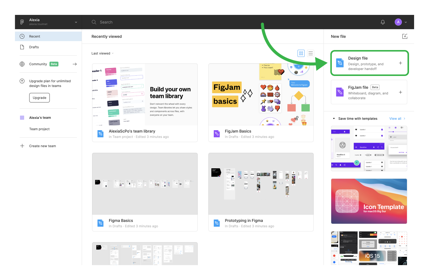
Task: Open the notifications bell
Action: 382,22
